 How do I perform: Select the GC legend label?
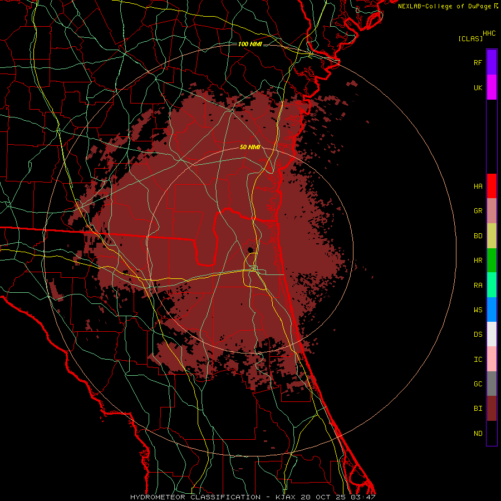pos(478,384)
